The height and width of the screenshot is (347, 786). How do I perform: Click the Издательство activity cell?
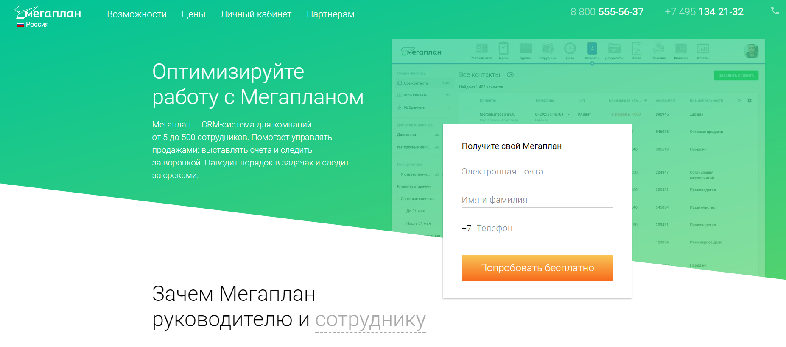(702, 207)
